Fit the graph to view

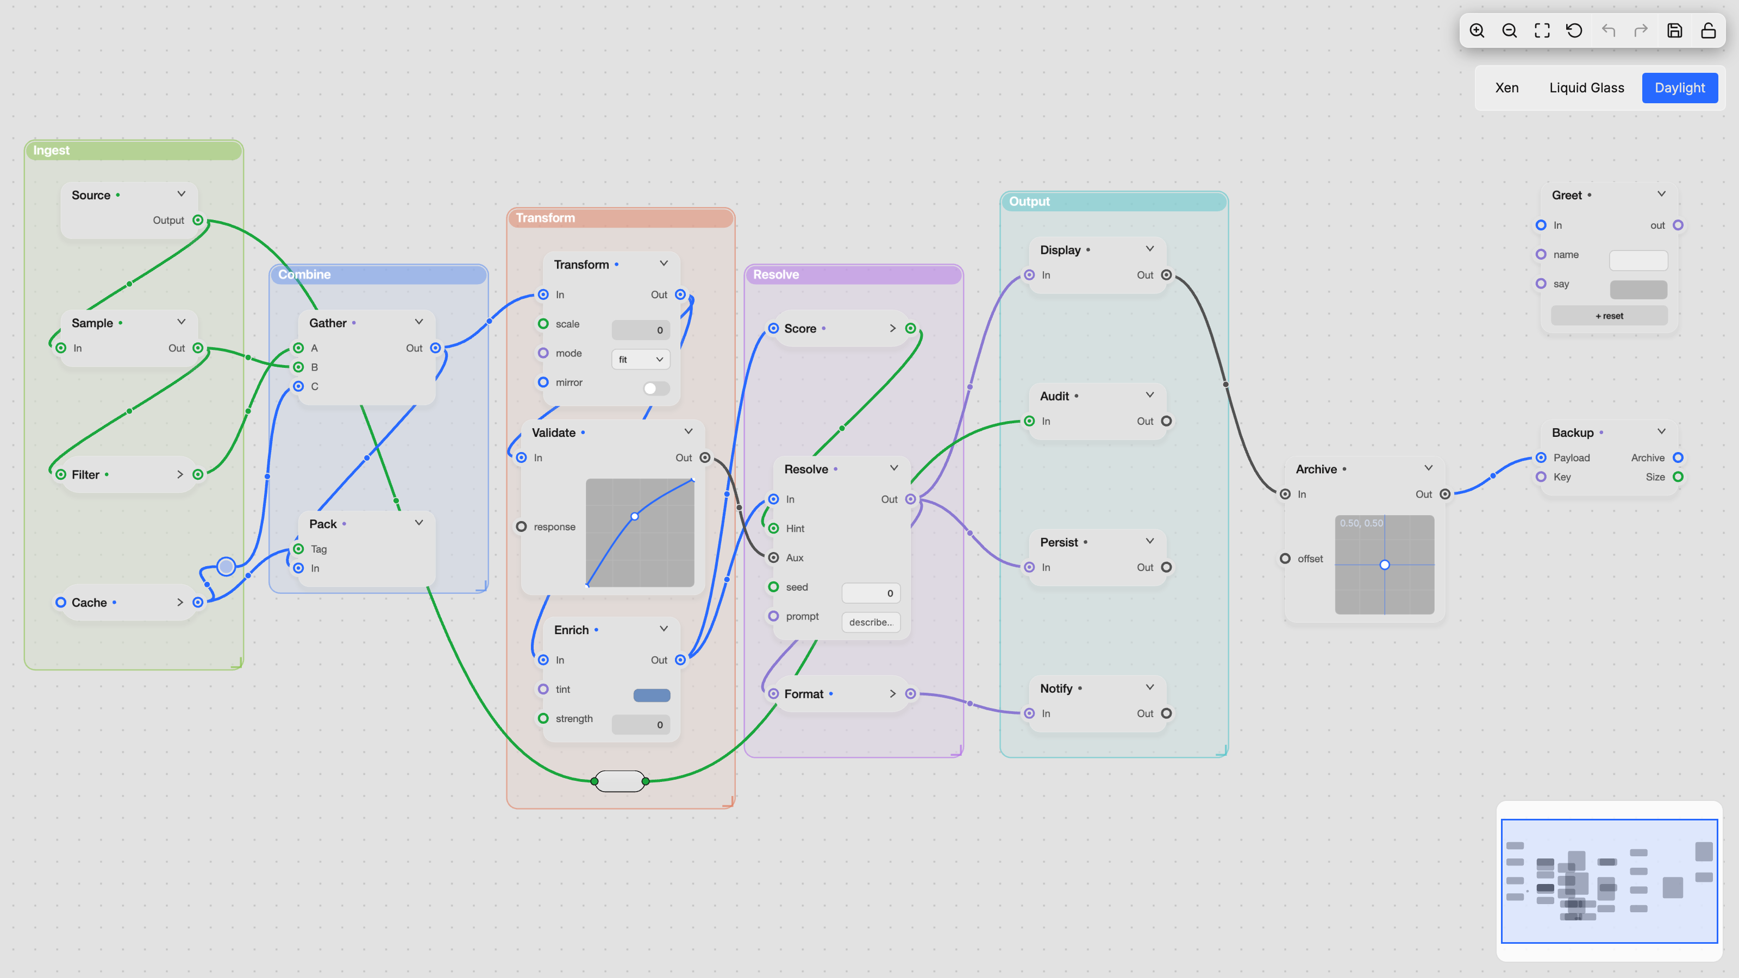[1542, 30]
